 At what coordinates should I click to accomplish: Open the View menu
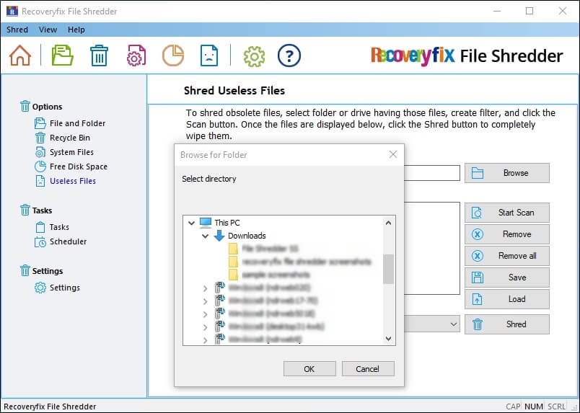48,30
